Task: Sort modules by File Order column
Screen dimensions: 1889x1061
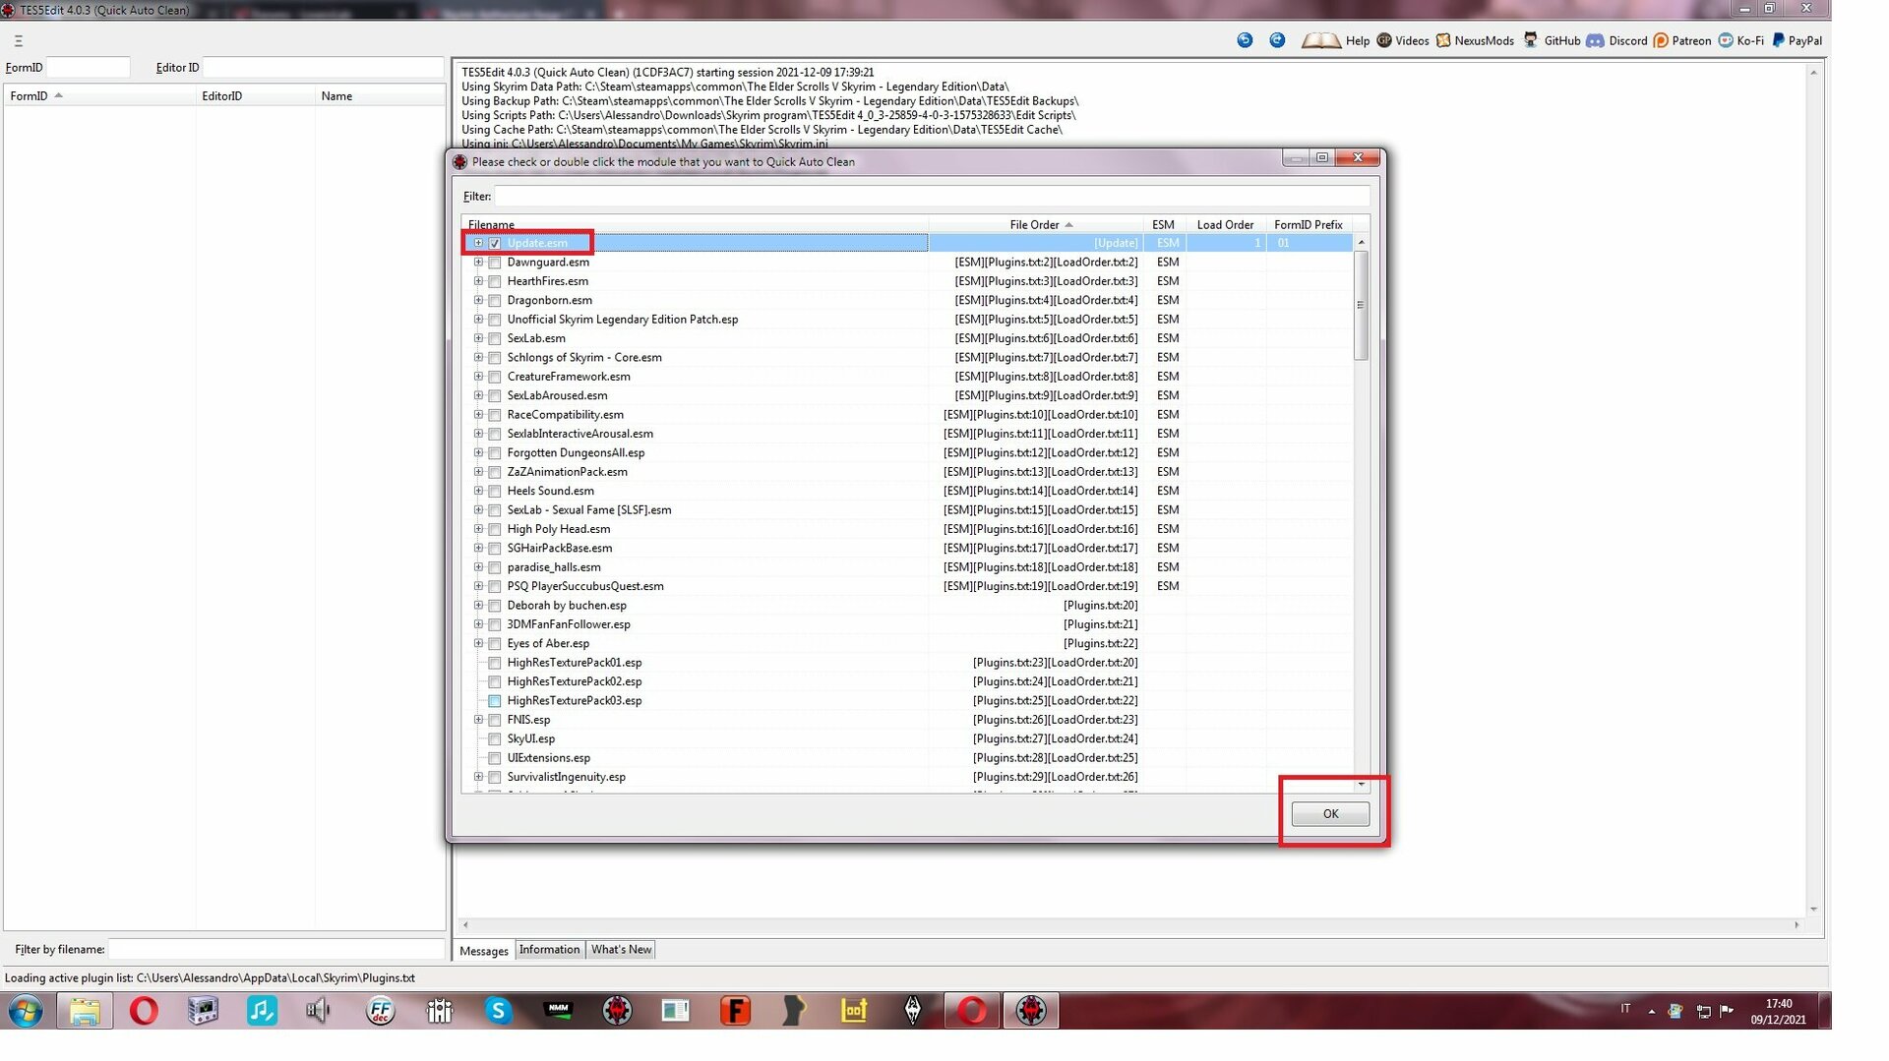Action: click(x=1035, y=225)
